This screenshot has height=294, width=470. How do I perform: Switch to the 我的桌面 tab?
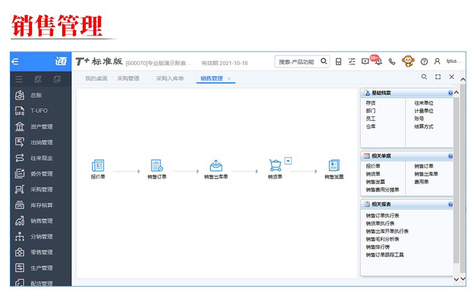click(96, 78)
